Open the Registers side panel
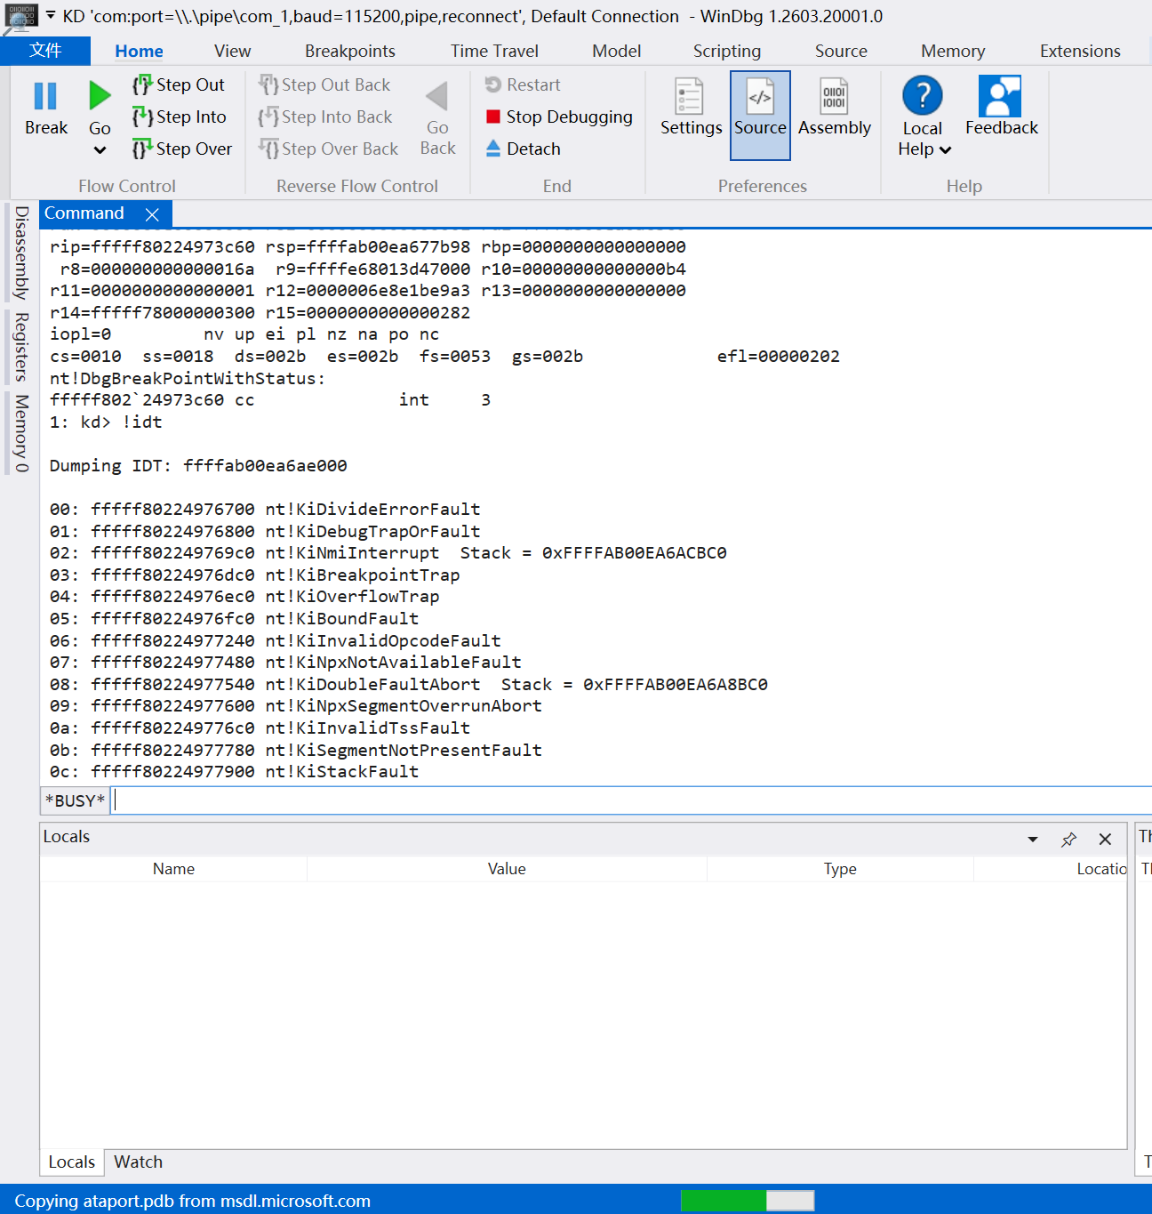This screenshot has width=1152, height=1214. (x=21, y=347)
